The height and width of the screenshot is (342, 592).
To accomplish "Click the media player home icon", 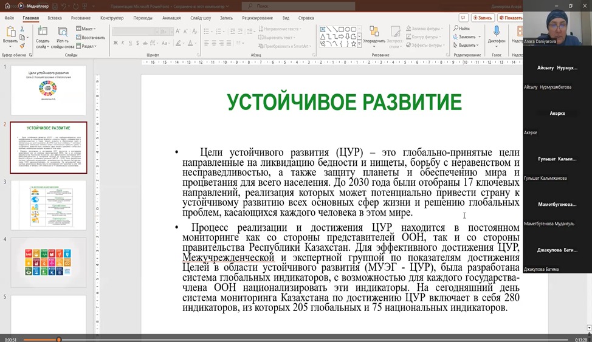I will point(7,6).
